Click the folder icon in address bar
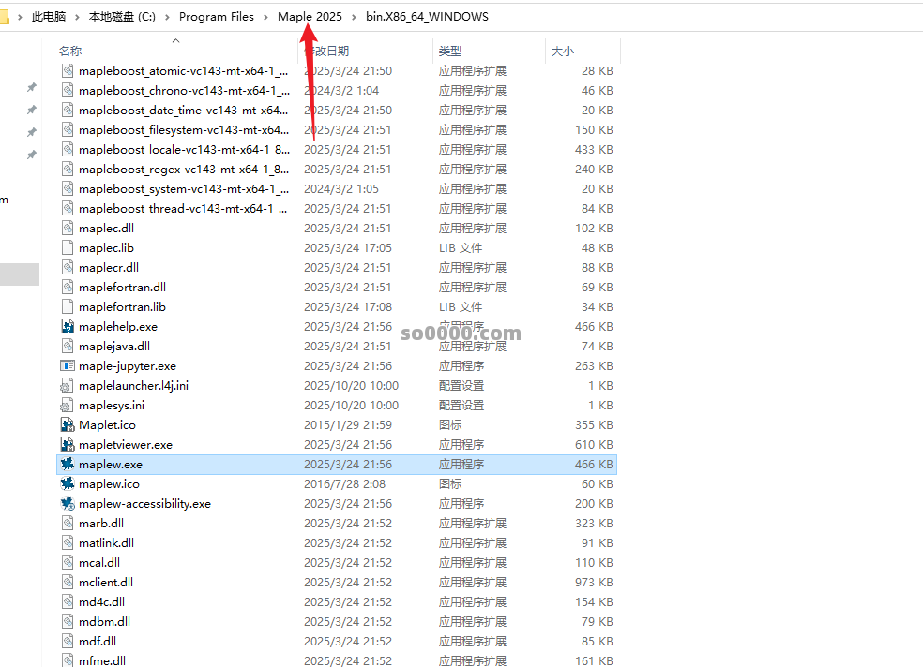 5,17
